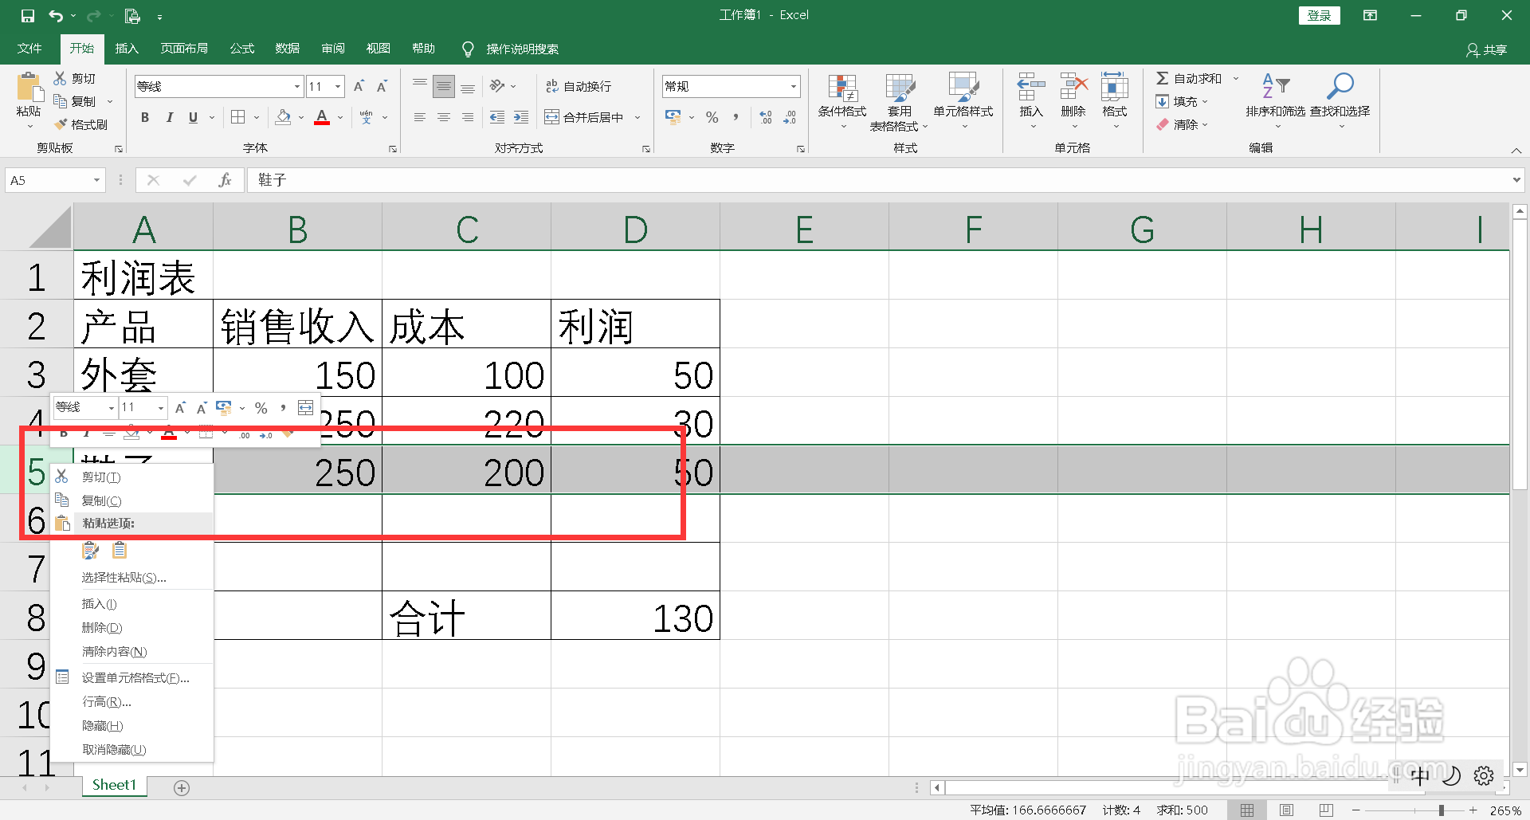The height and width of the screenshot is (820, 1530).
Task: Select the Format Painter tool
Action: pos(78,124)
